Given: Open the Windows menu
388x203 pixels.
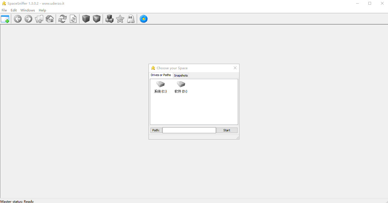Looking at the screenshot, I should pyautogui.click(x=28, y=10).
